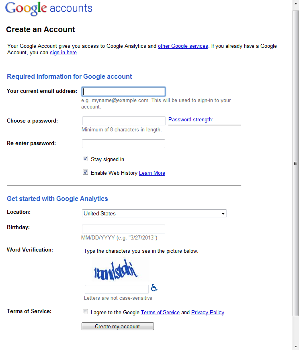Click the Google accounts logo

click(x=49, y=8)
